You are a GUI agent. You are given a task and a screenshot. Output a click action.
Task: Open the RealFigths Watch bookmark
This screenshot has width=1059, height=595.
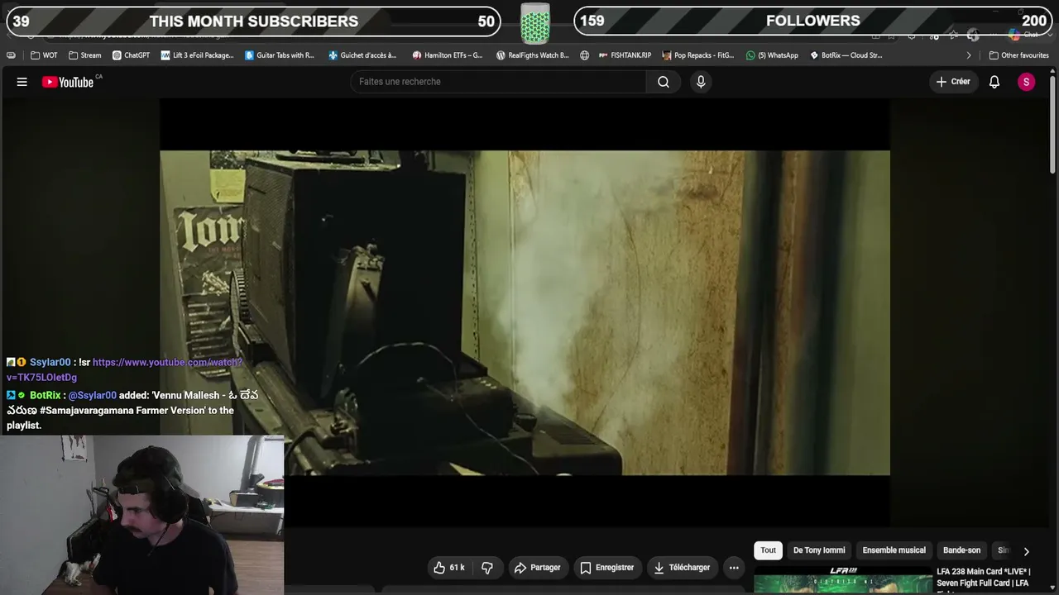532,55
